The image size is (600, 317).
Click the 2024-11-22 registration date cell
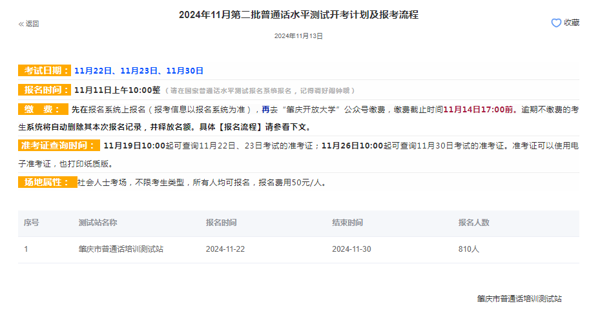click(x=225, y=249)
